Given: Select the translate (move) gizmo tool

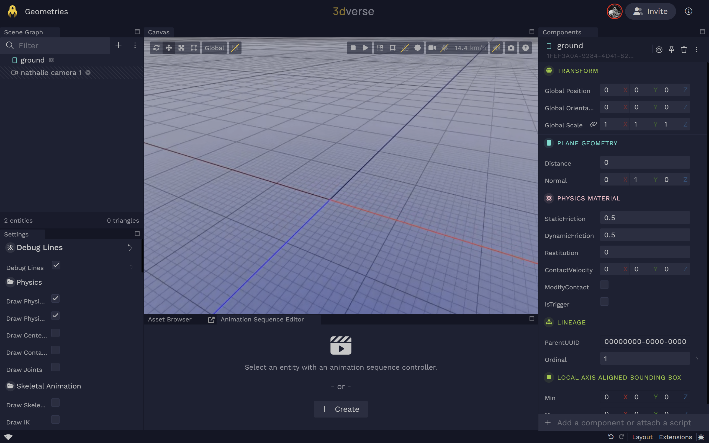Looking at the screenshot, I should (x=169, y=48).
